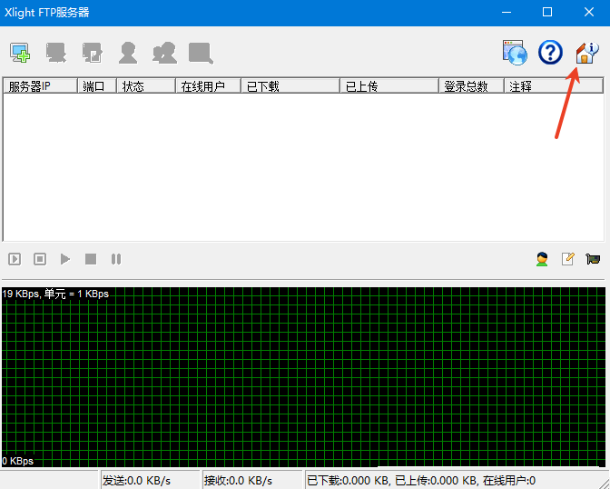The width and height of the screenshot is (610, 489).
Task: Click the 登录总数 column header
Action: (x=471, y=86)
